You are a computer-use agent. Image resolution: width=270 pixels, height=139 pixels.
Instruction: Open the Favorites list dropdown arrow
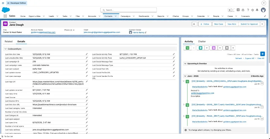233,10
